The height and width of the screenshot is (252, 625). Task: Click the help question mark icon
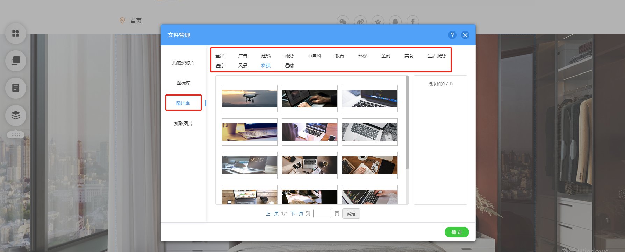point(452,35)
